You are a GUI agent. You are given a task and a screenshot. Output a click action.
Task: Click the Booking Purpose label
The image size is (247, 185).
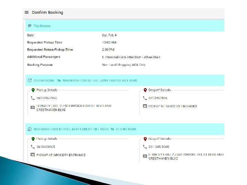click(40, 65)
